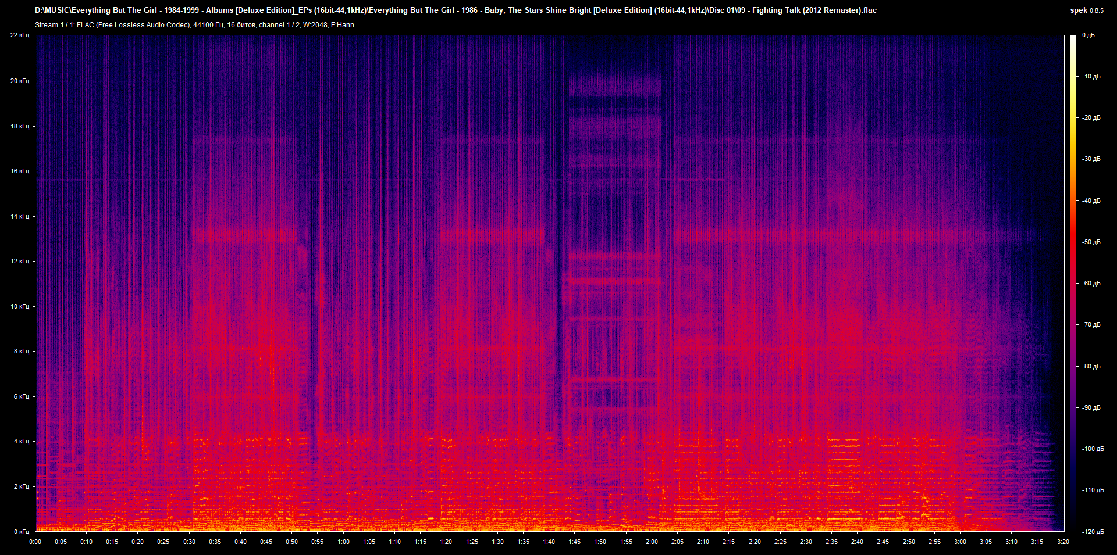Screen dimensions: 1117x555
Task: Click the '1:00' time axis marker
Action: pos(343,542)
